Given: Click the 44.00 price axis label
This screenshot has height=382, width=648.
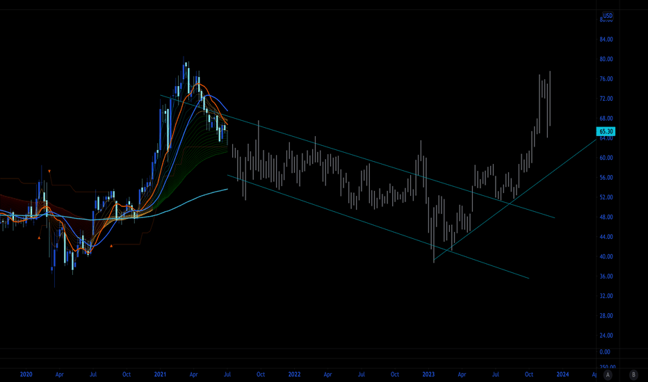Looking at the screenshot, I should click(x=606, y=237).
